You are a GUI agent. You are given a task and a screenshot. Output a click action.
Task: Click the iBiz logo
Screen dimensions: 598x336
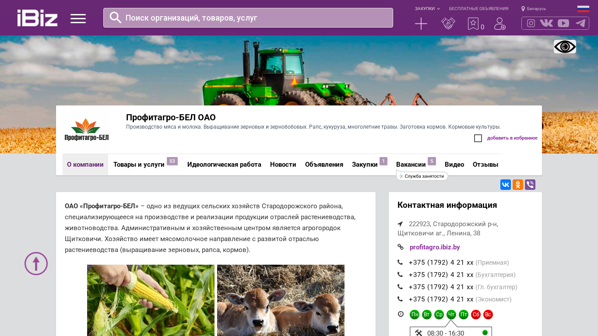coord(37,18)
